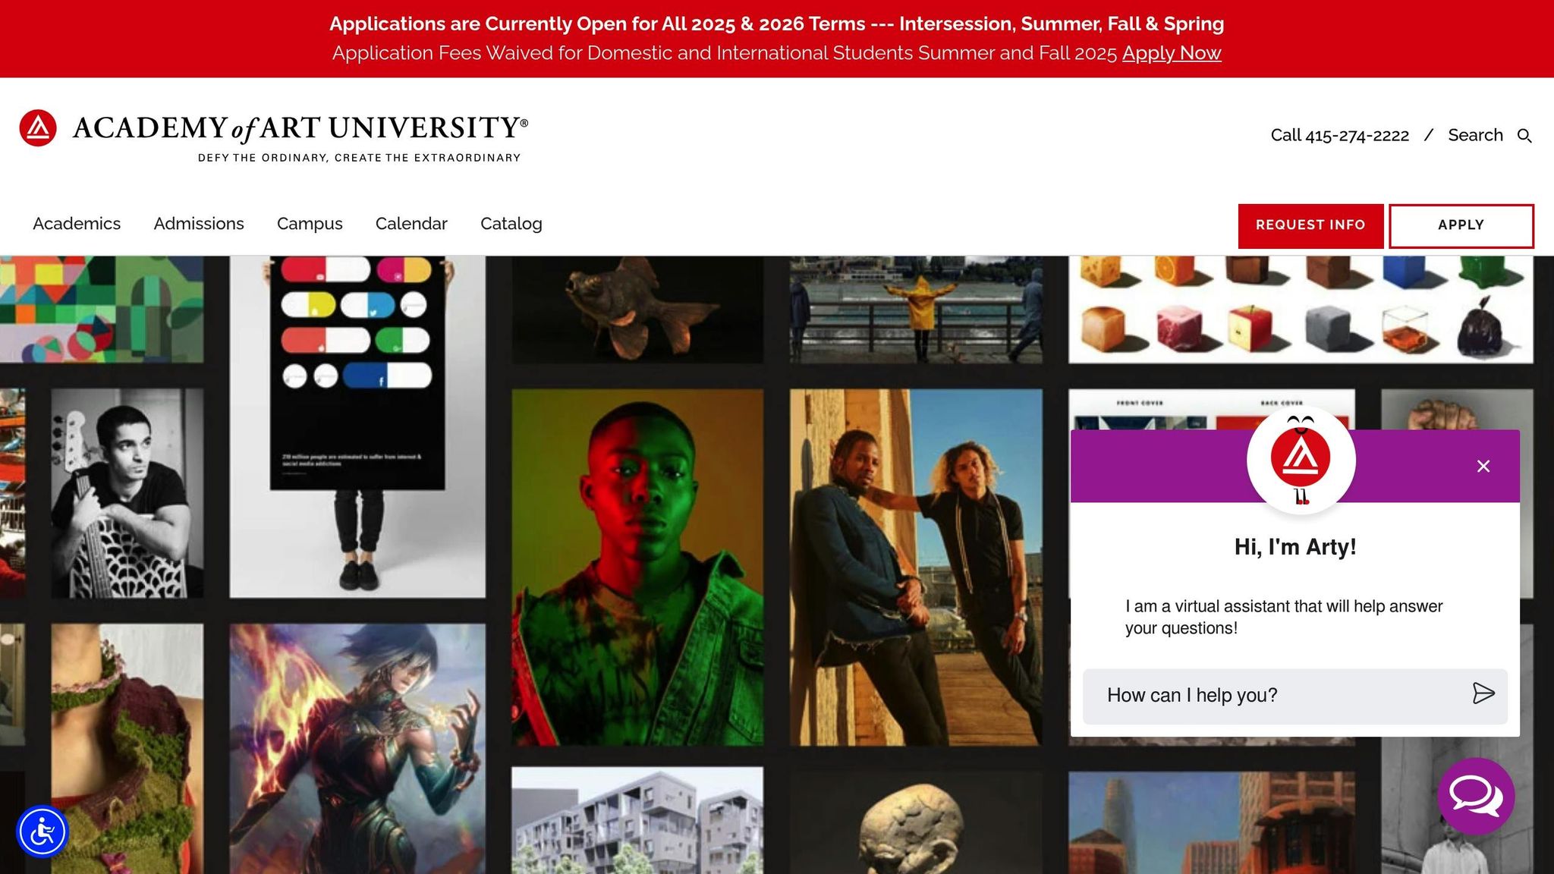Open the Campus menu
Viewport: 1554px width, 874px height.
(310, 224)
